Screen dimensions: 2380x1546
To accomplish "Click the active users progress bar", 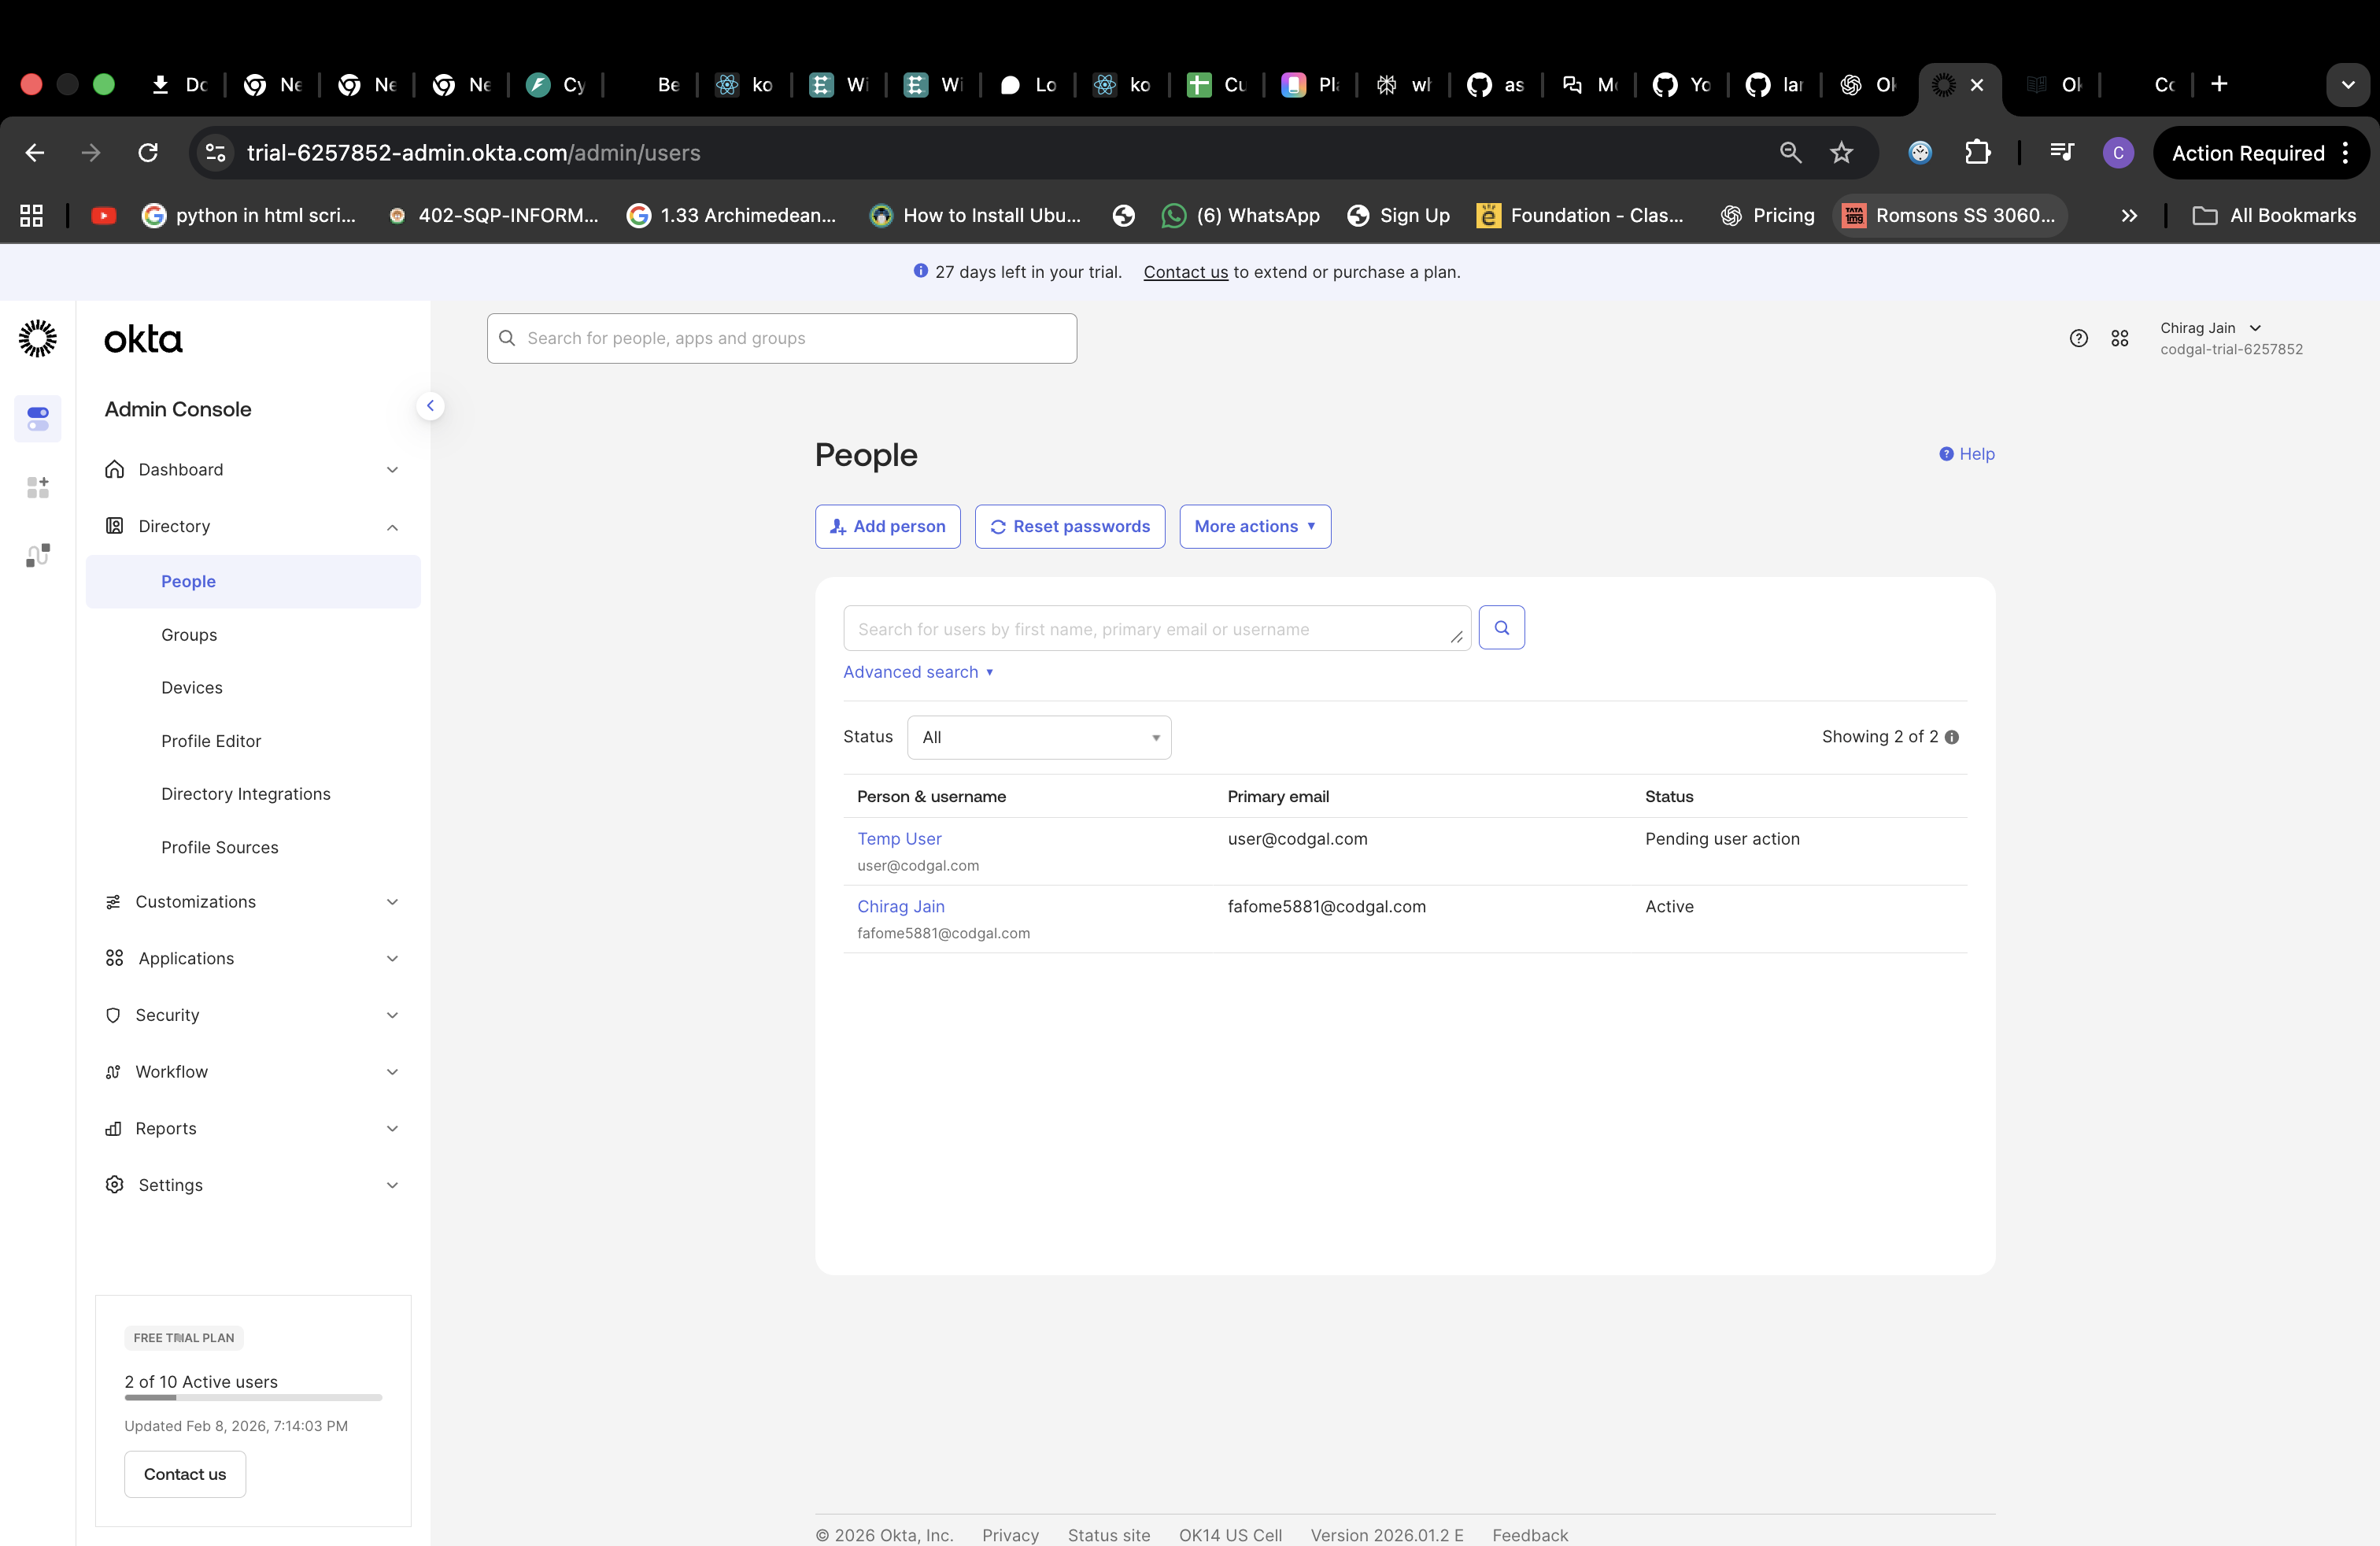I will (x=253, y=1397).
